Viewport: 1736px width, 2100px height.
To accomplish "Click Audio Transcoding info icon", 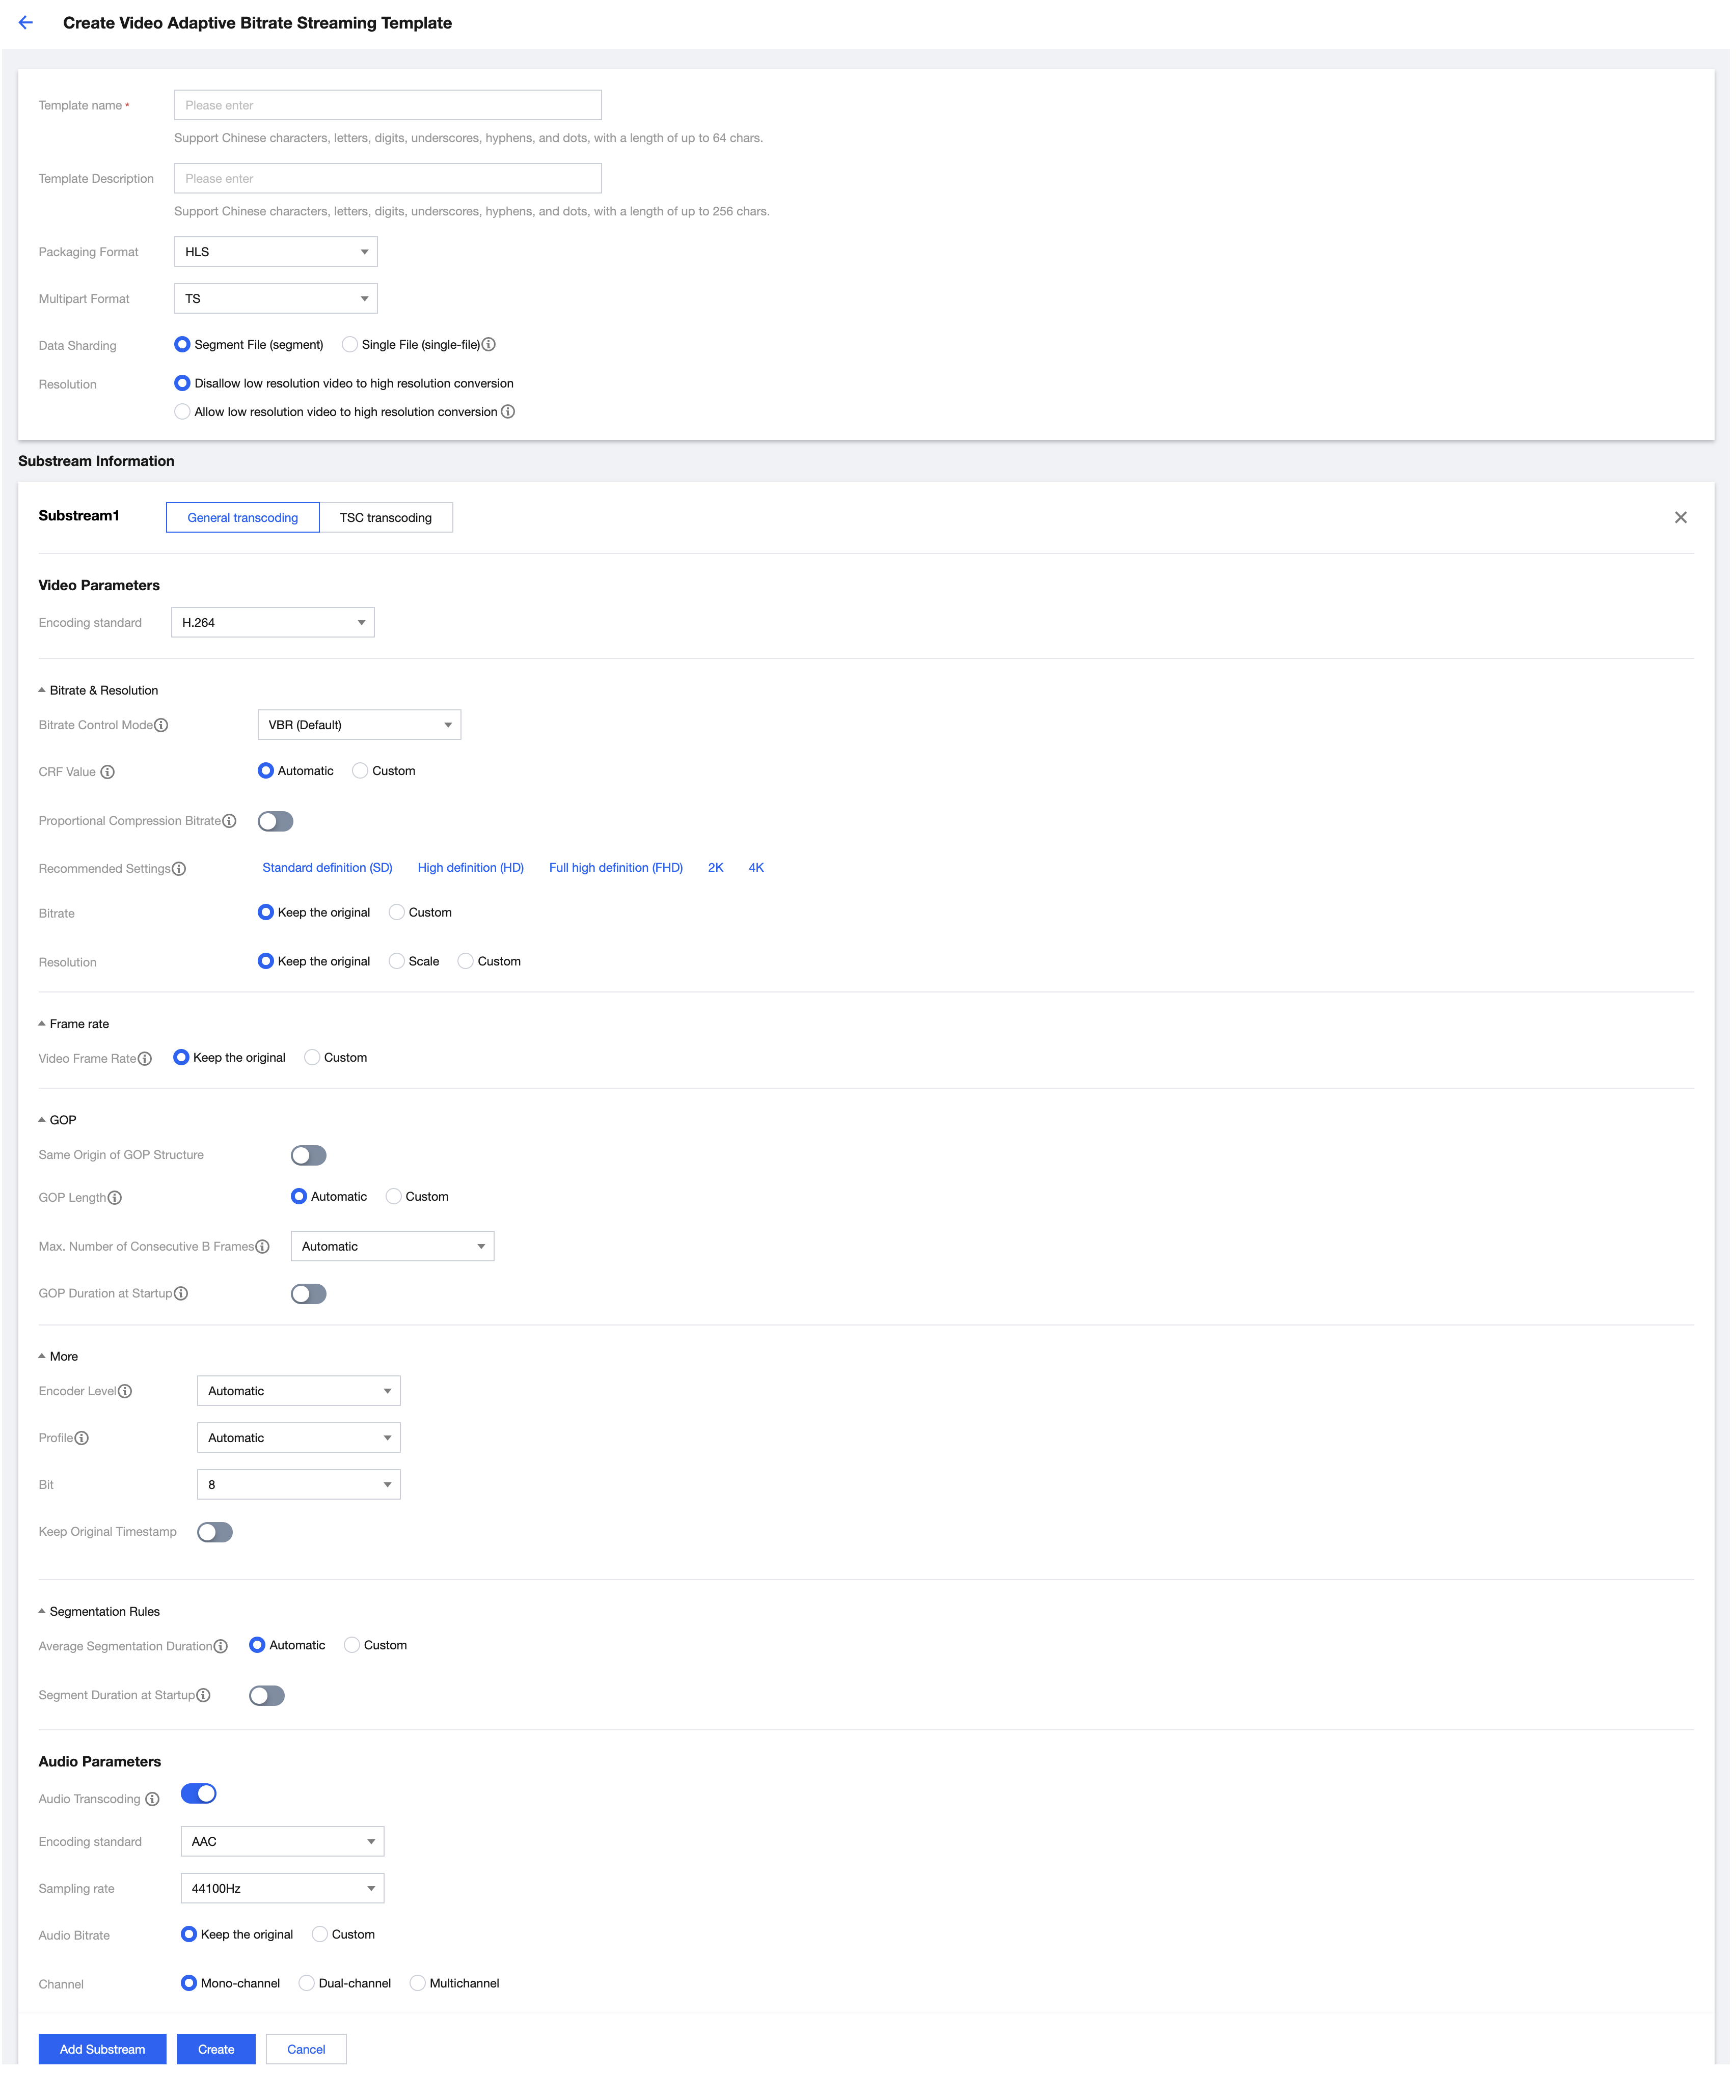I will (152, 1799).
